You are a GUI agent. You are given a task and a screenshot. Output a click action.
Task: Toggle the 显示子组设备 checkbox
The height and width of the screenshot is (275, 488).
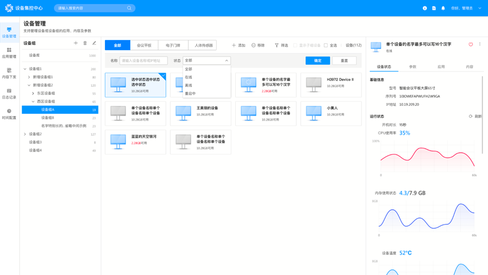(295, 45)
